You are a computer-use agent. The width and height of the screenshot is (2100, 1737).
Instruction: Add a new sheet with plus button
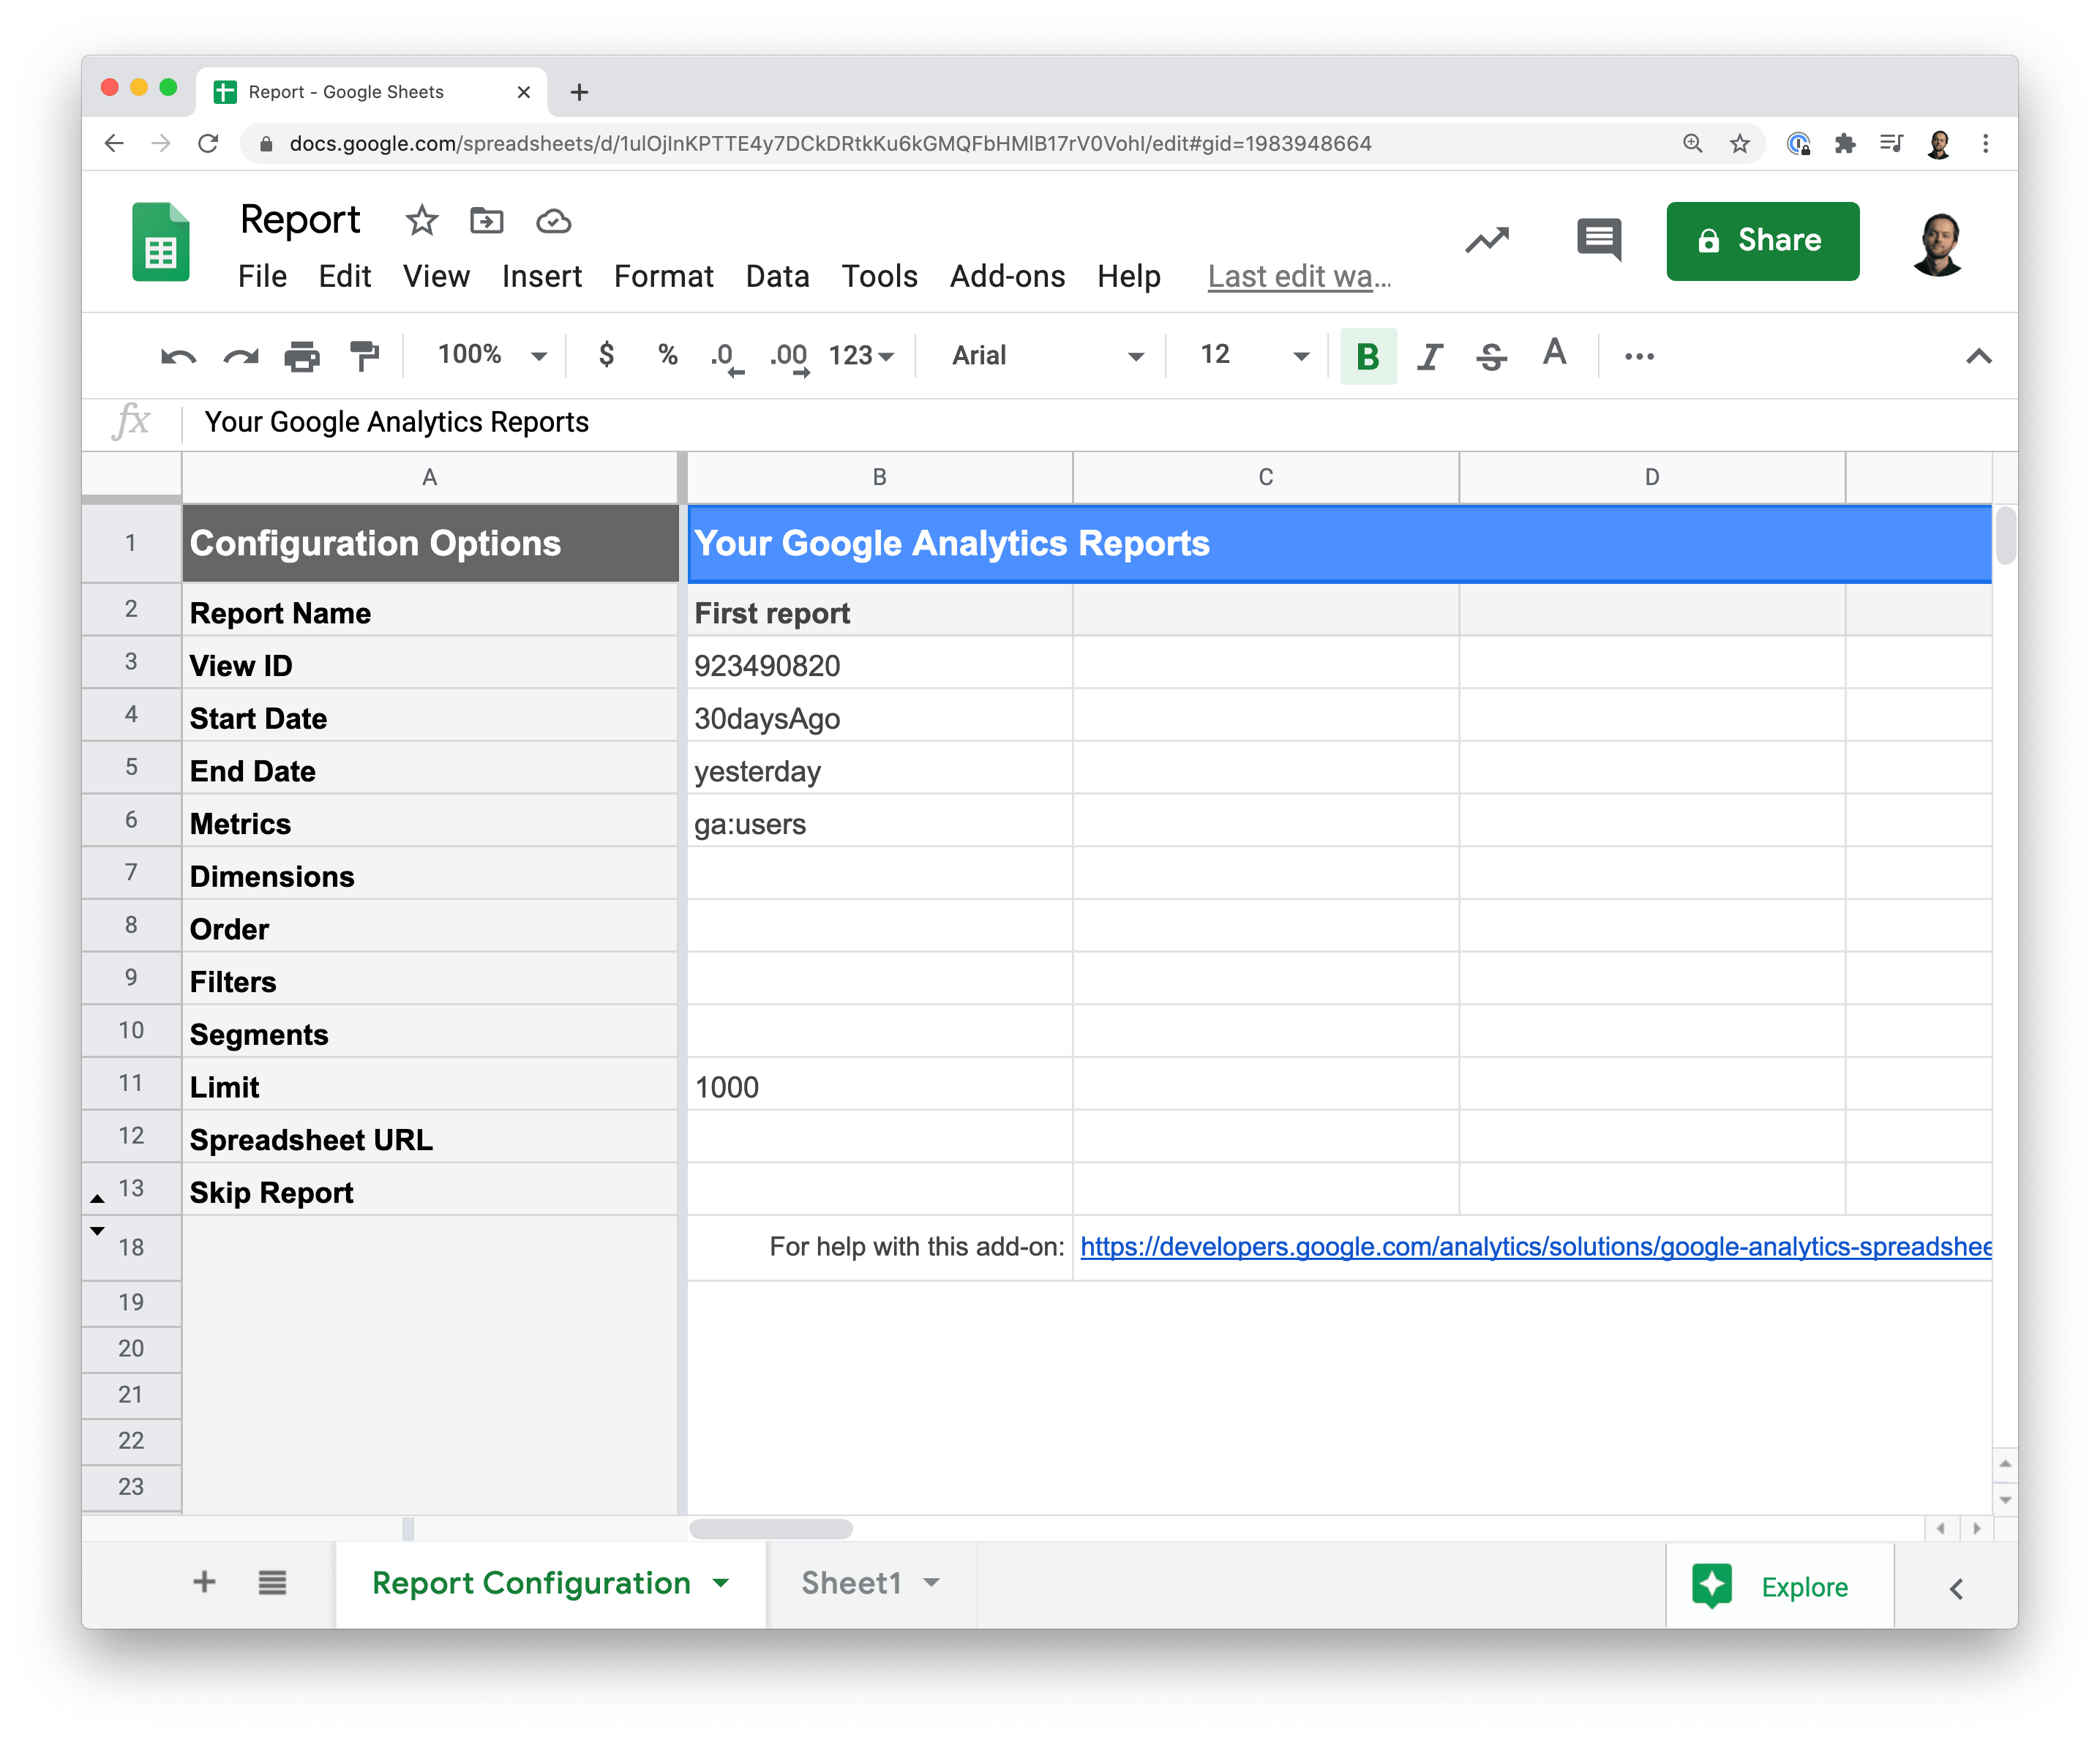[x=204, y=1582]
